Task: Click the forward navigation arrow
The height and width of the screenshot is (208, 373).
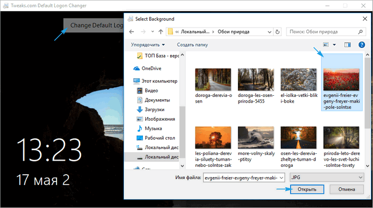Action: click(143, 32)
